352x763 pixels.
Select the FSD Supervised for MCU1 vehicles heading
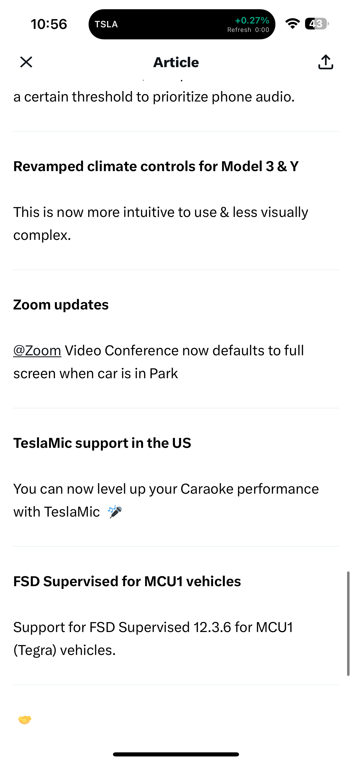coord(127,581)
